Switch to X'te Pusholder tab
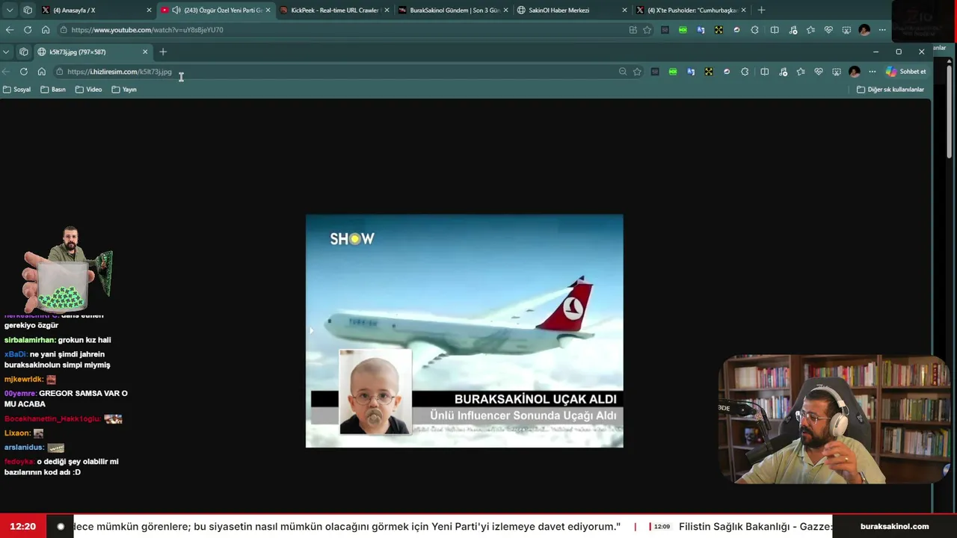The height and width of the screenshot is (538, 957). click(692, 10)
